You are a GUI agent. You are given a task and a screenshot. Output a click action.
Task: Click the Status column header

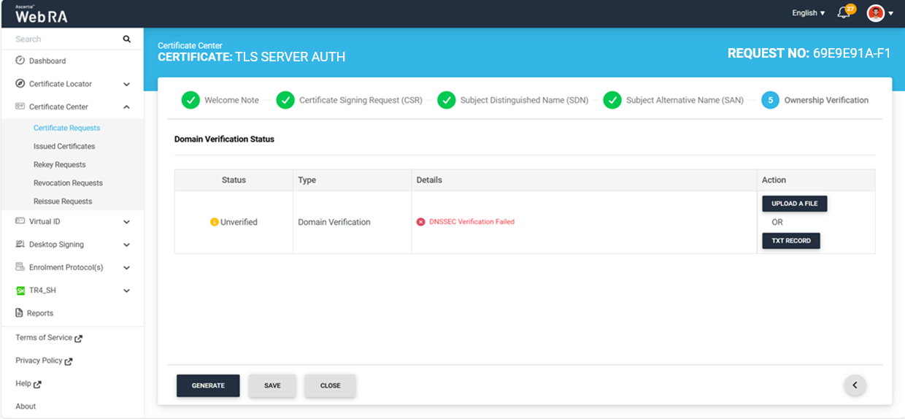pos(234,180)
